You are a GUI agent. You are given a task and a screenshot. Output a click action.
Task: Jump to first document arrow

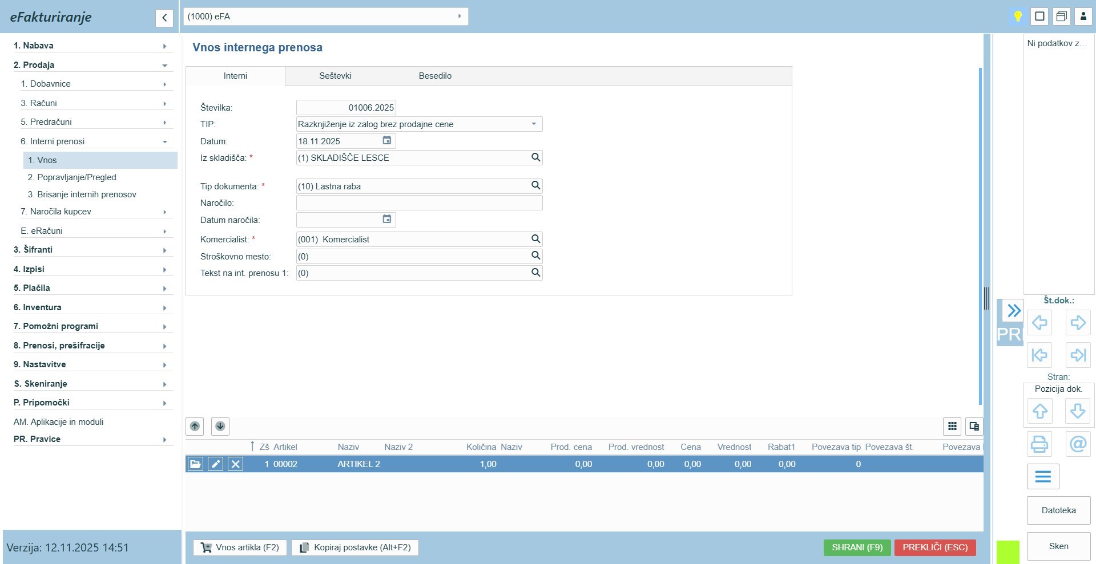pos(1039,355)
